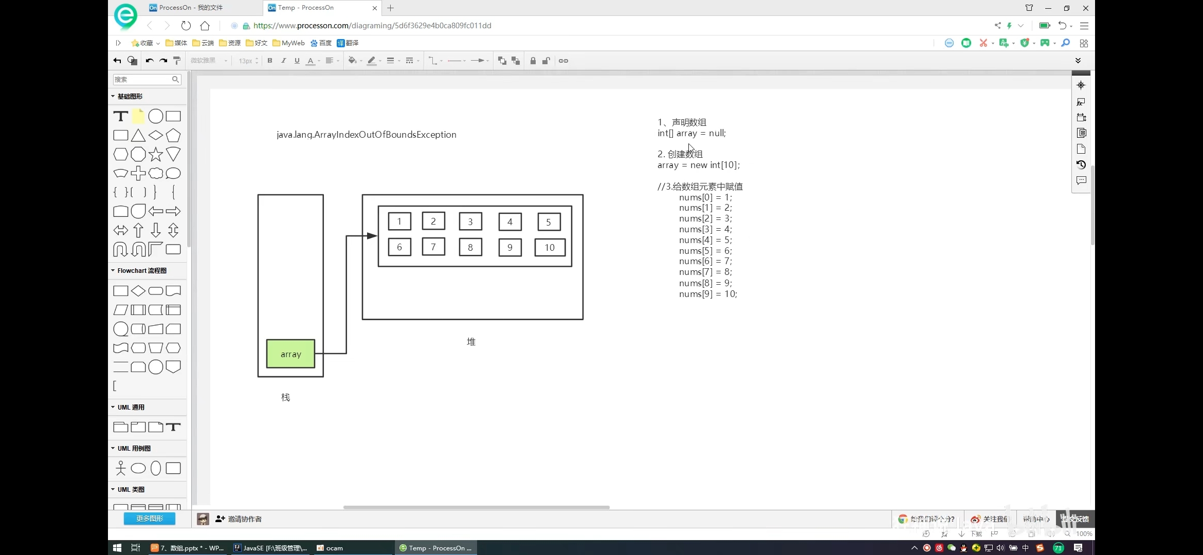Image resolution: width=1203 pixels, height=555 pixels.
Task: Open the arrow end style dropdown
Action: (480, 61)
